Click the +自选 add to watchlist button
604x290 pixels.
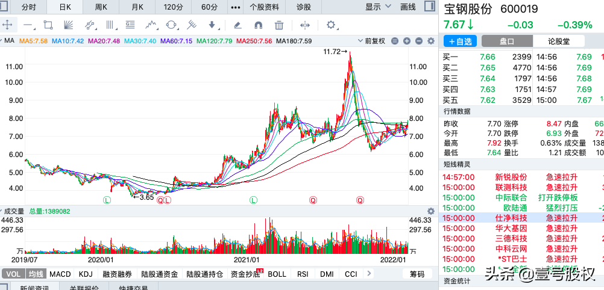coord(461,41)
